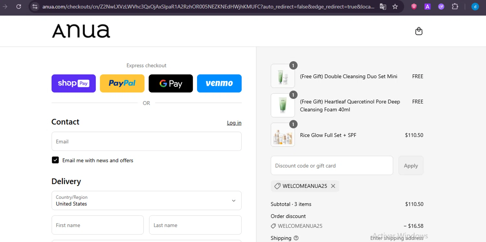
Task: Remove the WELCOMEANUA25 discount code
Action: (x=333, y=186)
